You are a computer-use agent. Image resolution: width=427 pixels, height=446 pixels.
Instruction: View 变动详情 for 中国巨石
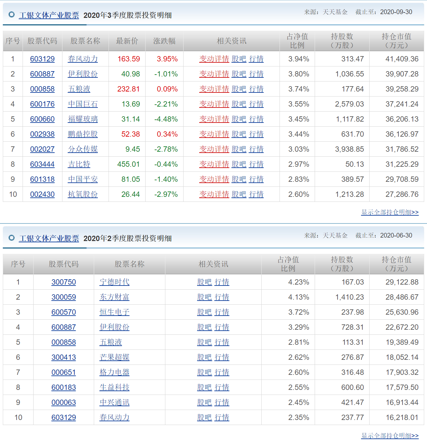pos(214,104)
